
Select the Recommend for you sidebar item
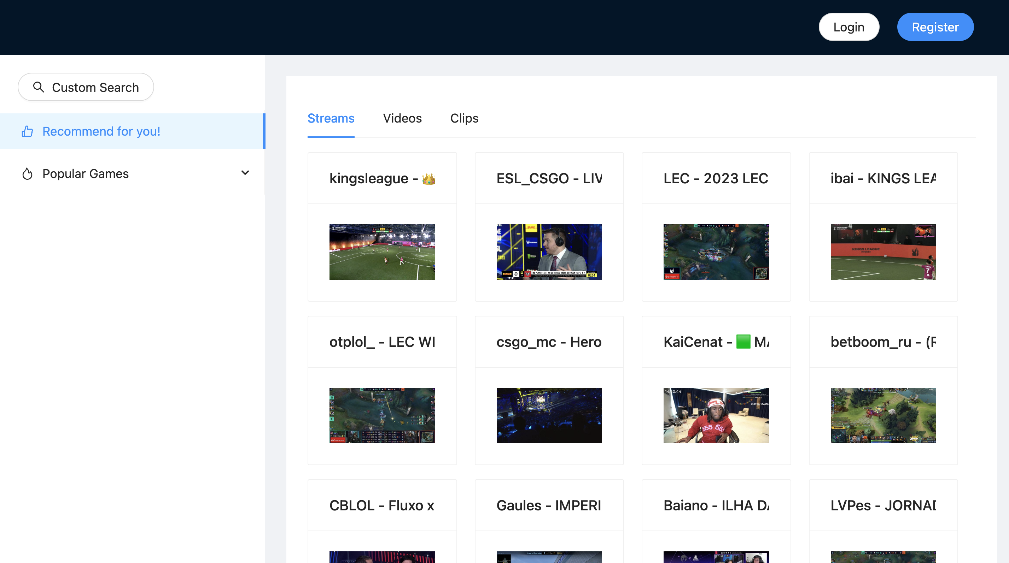click(x=101, y=131)
